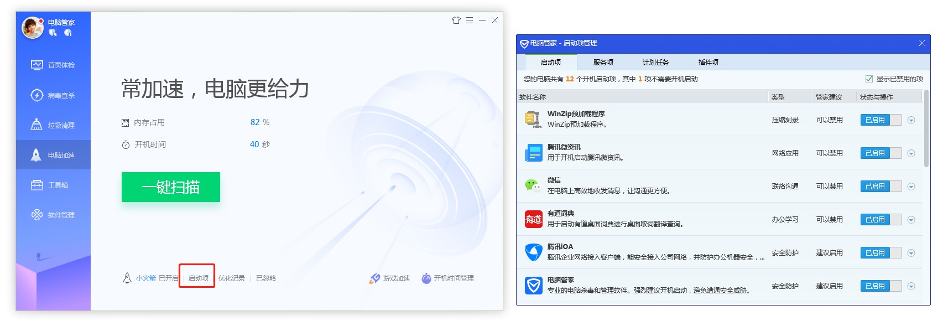Open the 优化记录 link
Screen dimensions: 943x326
232,278
